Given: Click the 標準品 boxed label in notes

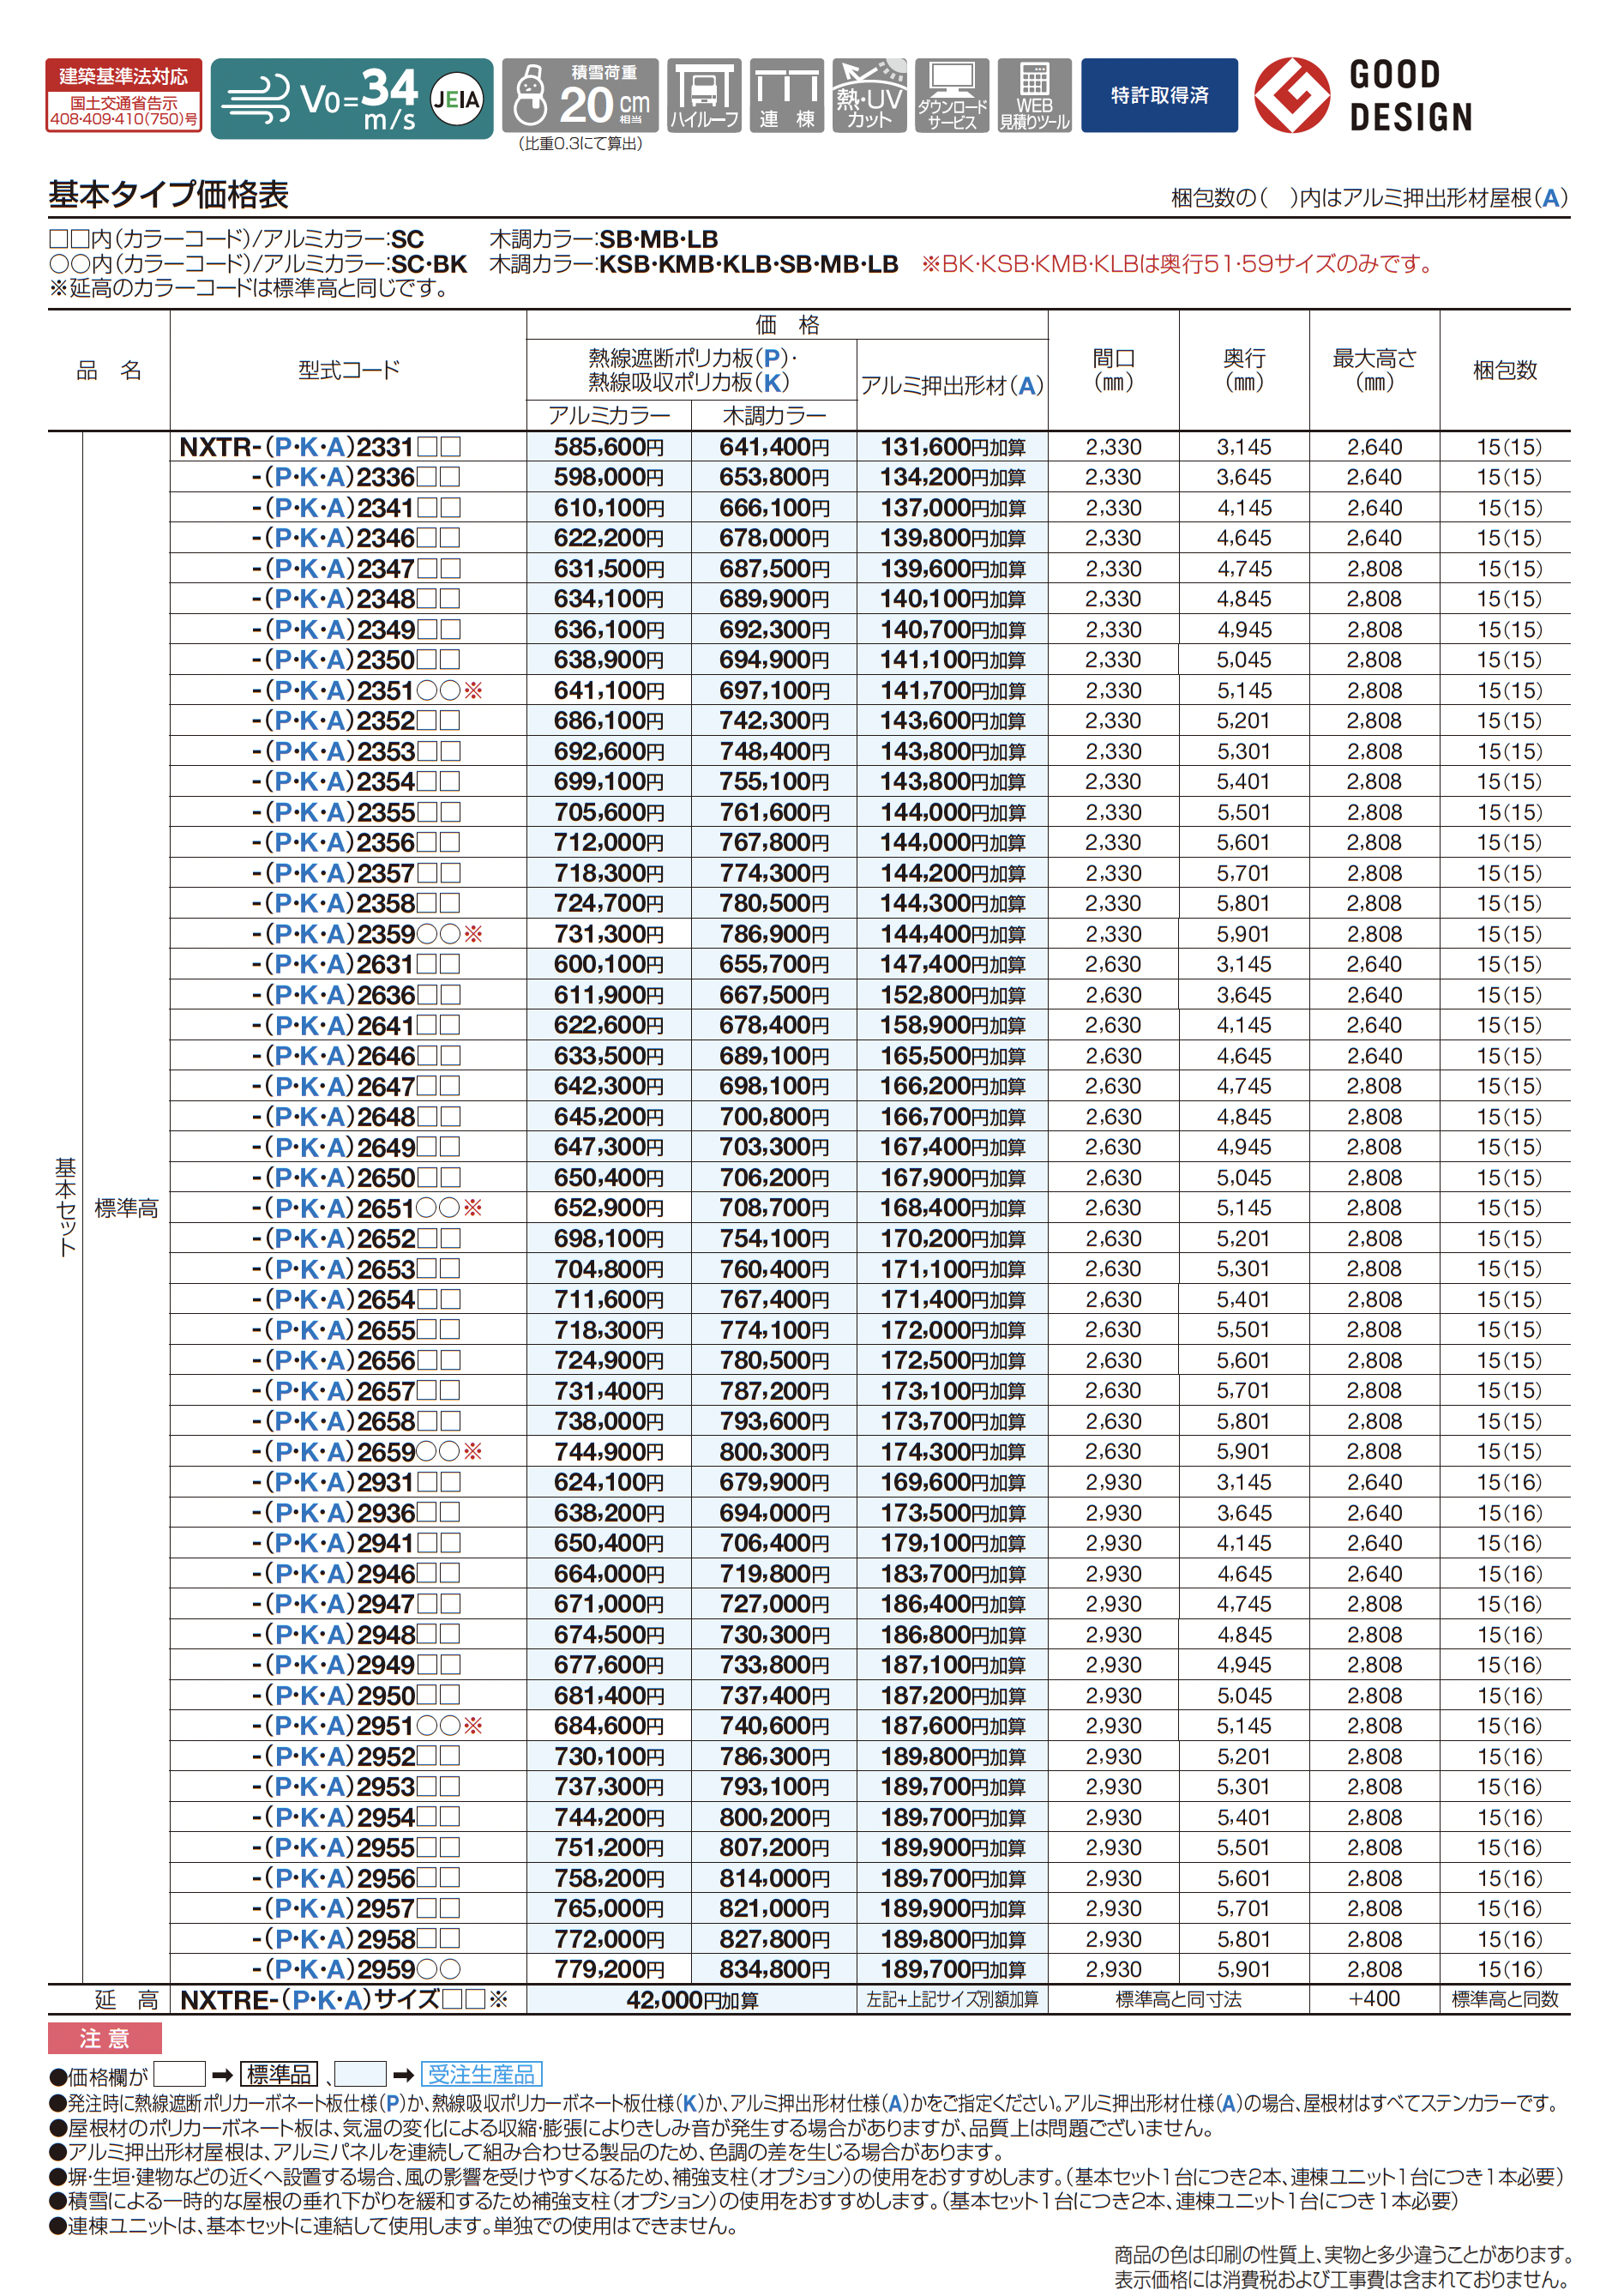Looking at the screenshot, I should [x=279, y=2074].
